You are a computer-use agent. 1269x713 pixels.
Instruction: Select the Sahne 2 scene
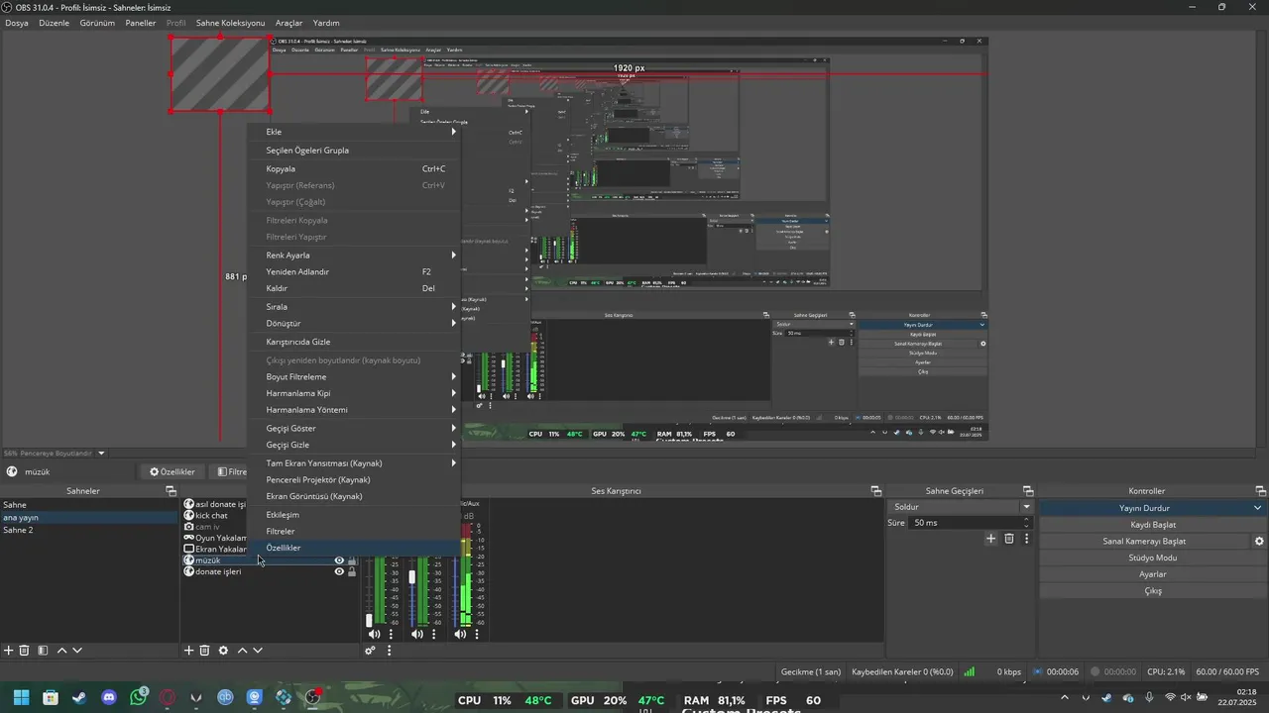(89, 530)
